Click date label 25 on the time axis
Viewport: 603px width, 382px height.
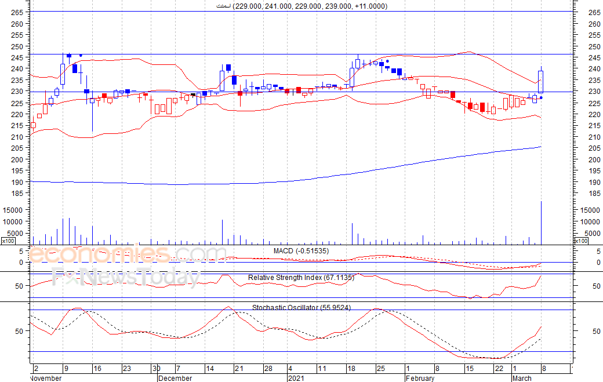click(381, 369)
